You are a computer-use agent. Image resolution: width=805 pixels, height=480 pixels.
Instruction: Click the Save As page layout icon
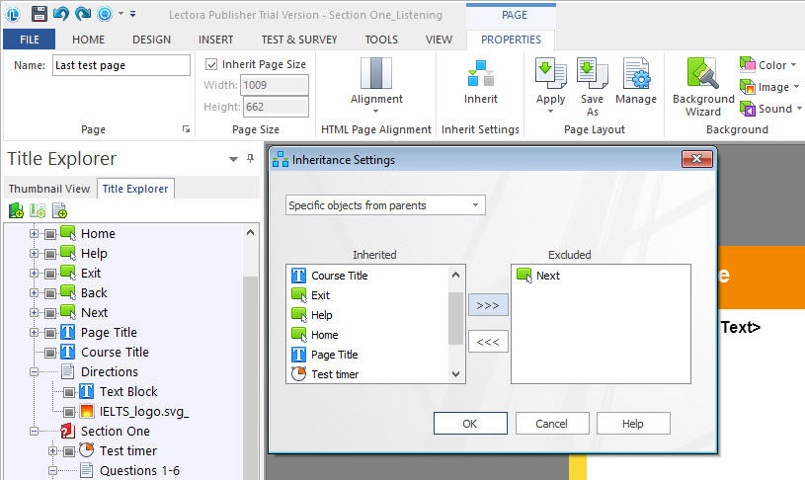tap(592, 73)
